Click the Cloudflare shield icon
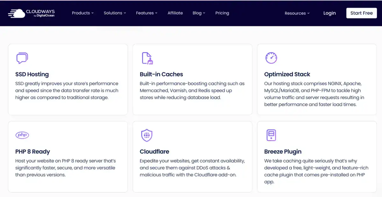 pos(146,135)
